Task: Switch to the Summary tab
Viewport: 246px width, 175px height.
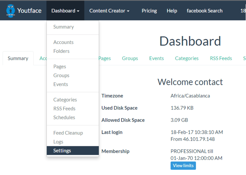Action: click(18, 58)
